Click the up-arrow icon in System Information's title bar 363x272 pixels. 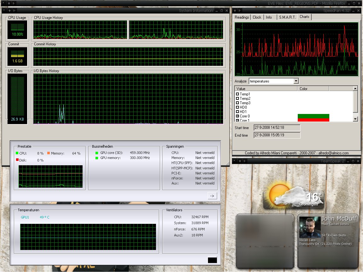tap(9, 10)
